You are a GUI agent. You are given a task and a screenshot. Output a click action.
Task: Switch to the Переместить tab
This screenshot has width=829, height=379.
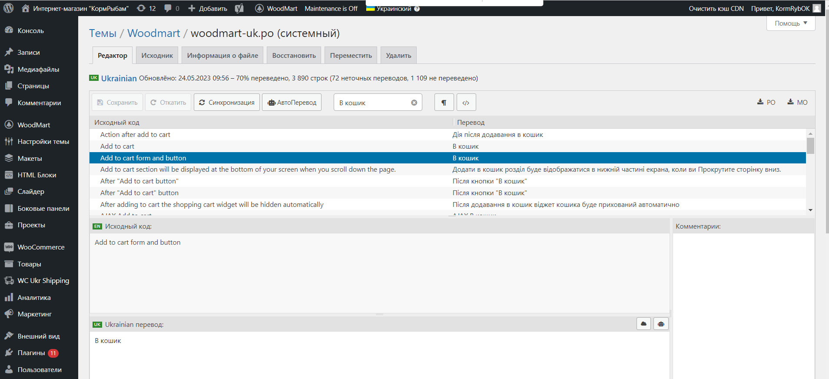[x=351, y=55]
